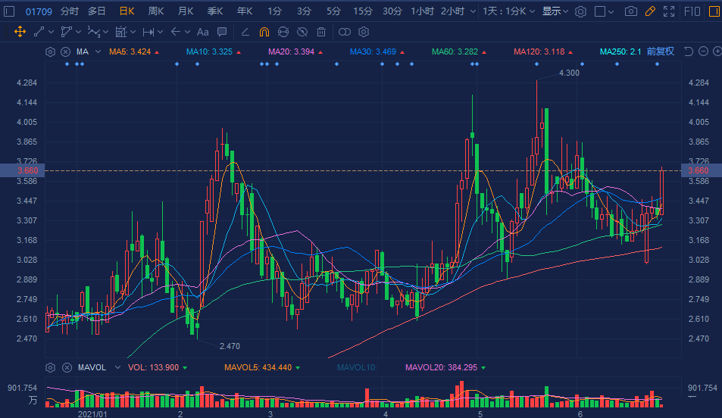Select the 3分 interval
The image size is (722, 418).
tap(304, 11)
